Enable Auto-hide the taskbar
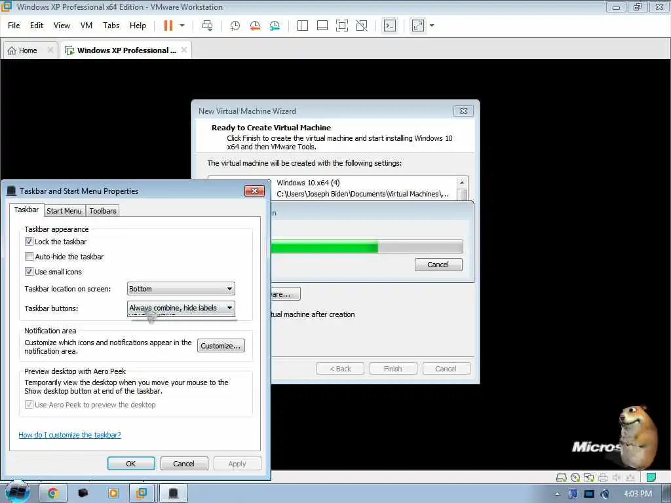Image resolution: width=671 pixels, height=503 pixels. click(x=29, y=257)
